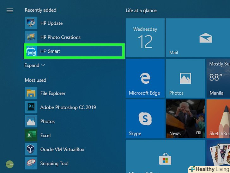The image size is (230, 173).
Task: Click the HP Update app icon
Action: 31,23
